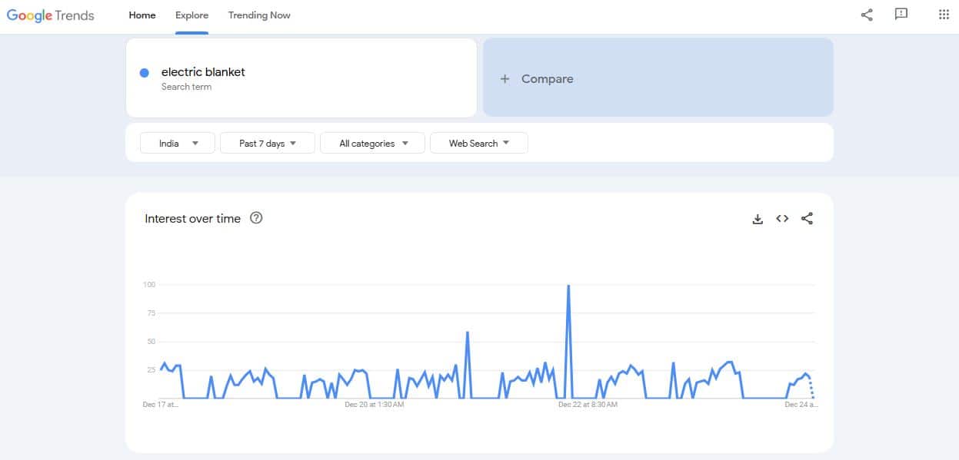Image resolution: width=959 pixels, height=460 pixels.
Task: Share the Interest over time chart
Action: pyautogui.click(x=807, y=219)
